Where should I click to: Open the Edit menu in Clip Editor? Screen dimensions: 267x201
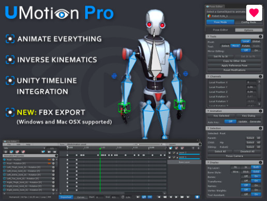[19, 144]
